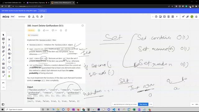Choose the highlighter option in pen submenu
This screenshot has height=112, width=199.
pos(9,49)
